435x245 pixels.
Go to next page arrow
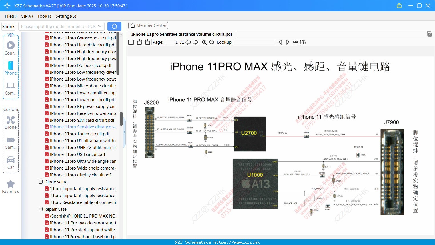(x=195, y=42)
